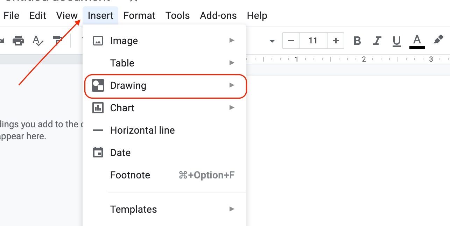Toggle bold formatting
Screen dimensions: 450x226
pos(357,41)
